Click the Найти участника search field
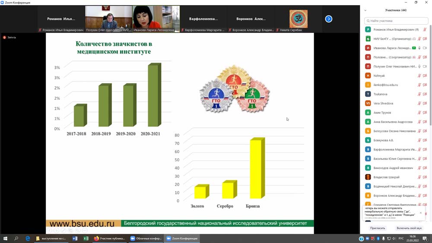 coord(397,21)
